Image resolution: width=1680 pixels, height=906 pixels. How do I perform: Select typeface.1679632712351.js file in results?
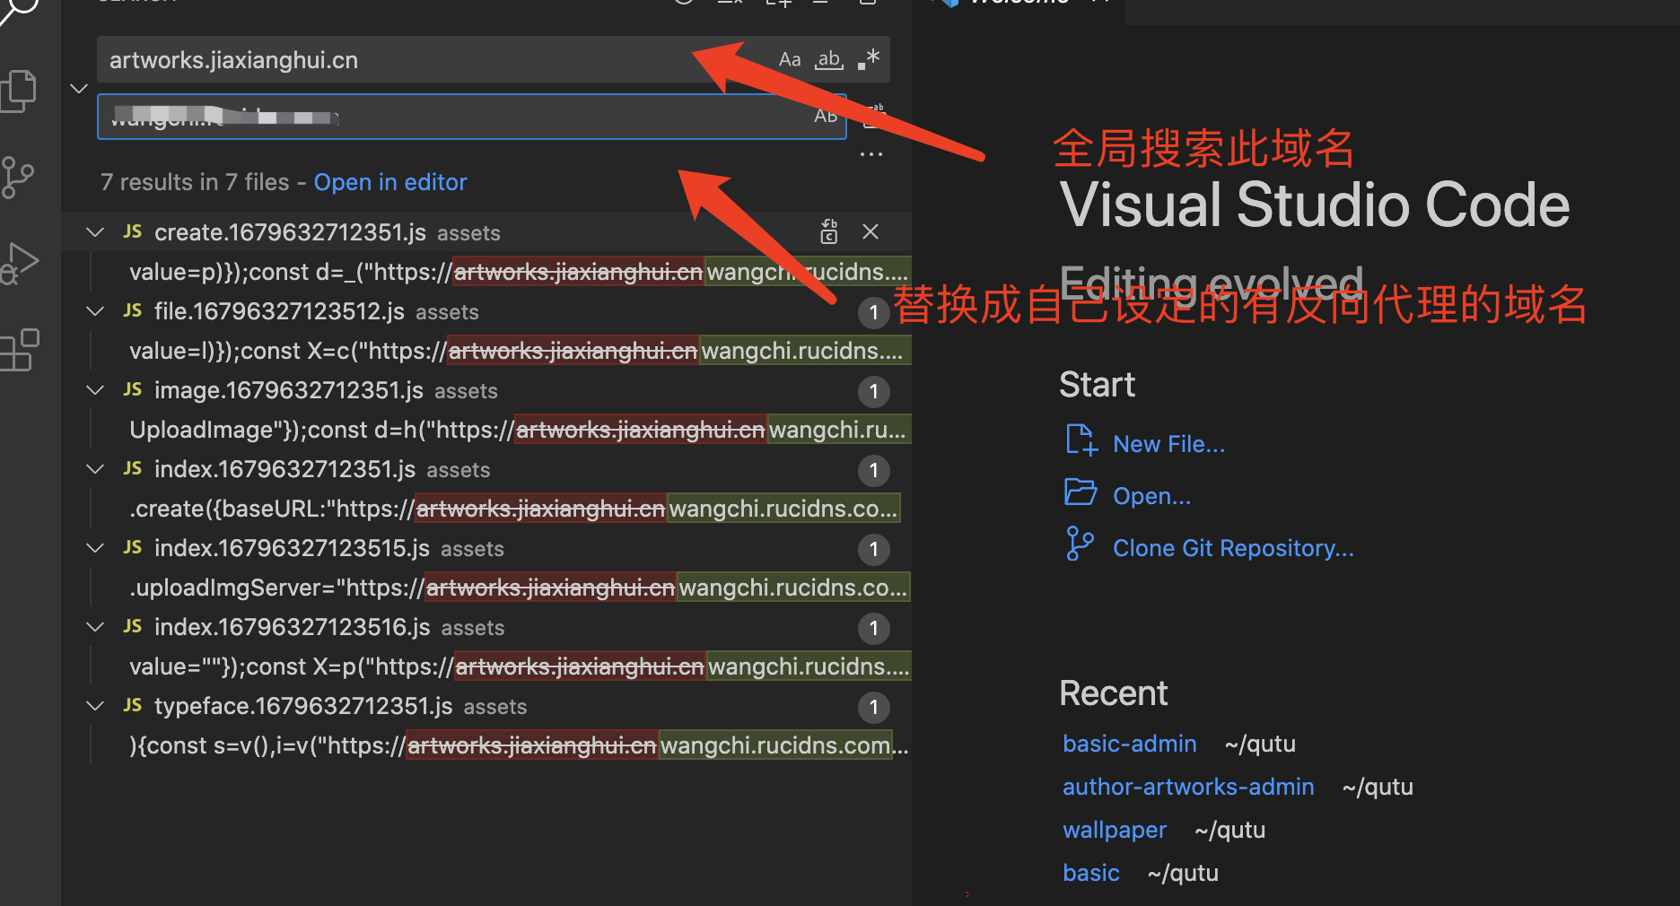coord(303,706)
